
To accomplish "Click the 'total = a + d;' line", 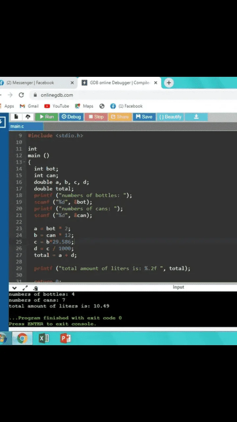I will [x=55, y=255].
